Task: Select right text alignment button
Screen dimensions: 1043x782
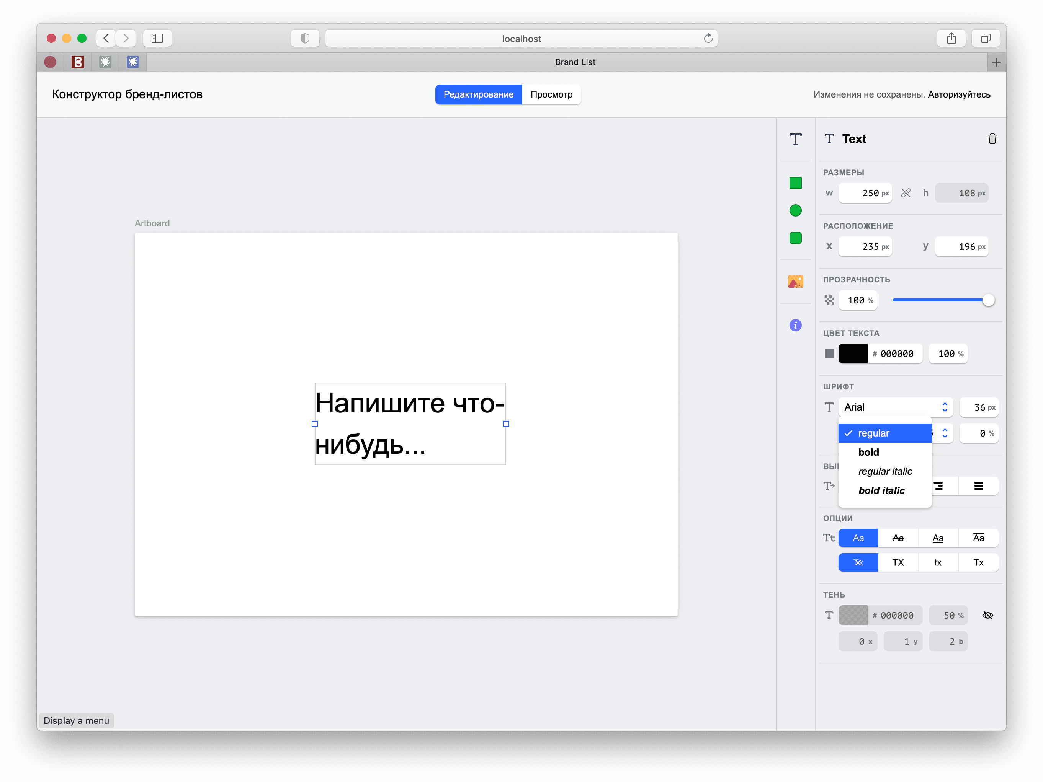Action: [938, 485]
